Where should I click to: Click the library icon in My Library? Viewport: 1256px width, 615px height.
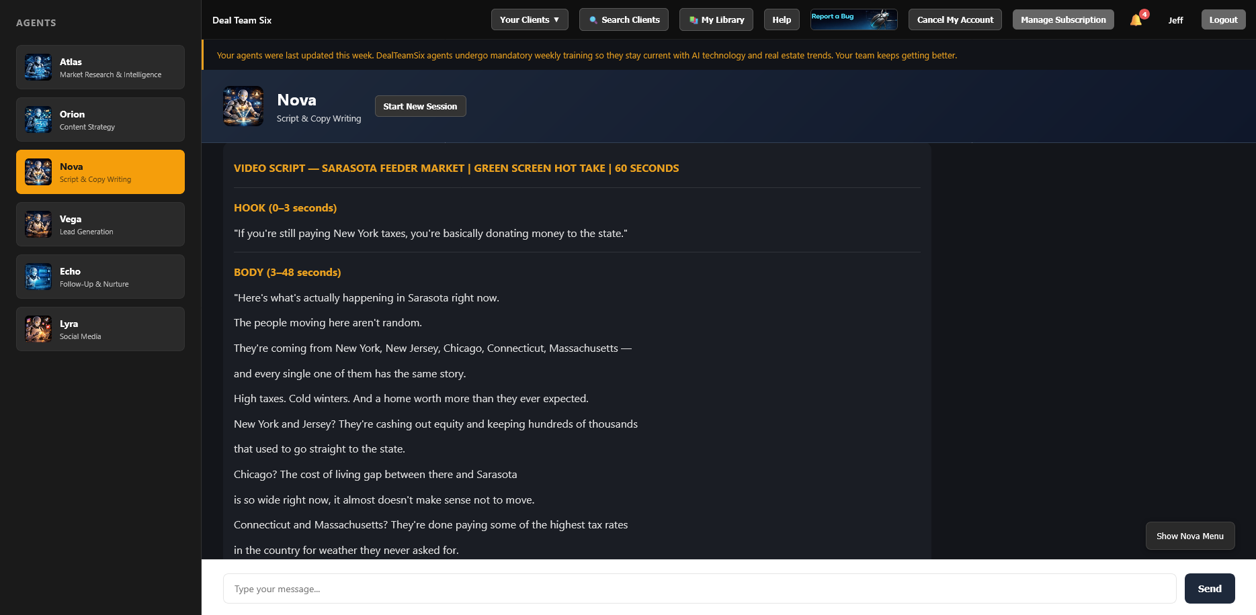click(x=694, y=20)
